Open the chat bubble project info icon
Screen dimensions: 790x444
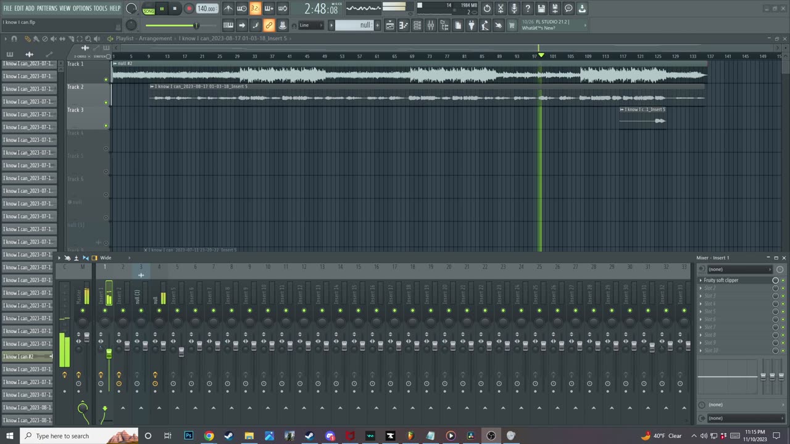coord(568,9)
